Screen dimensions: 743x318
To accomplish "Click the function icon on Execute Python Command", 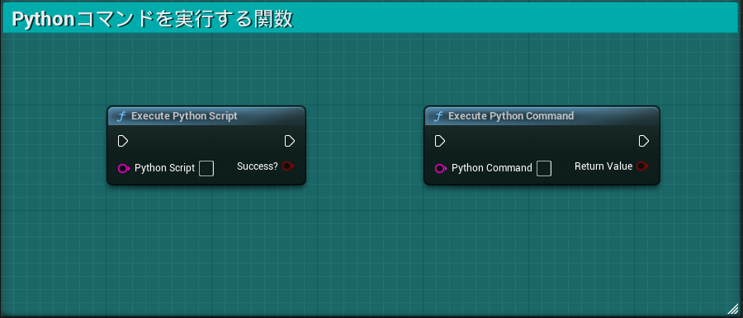I will 438,116.
